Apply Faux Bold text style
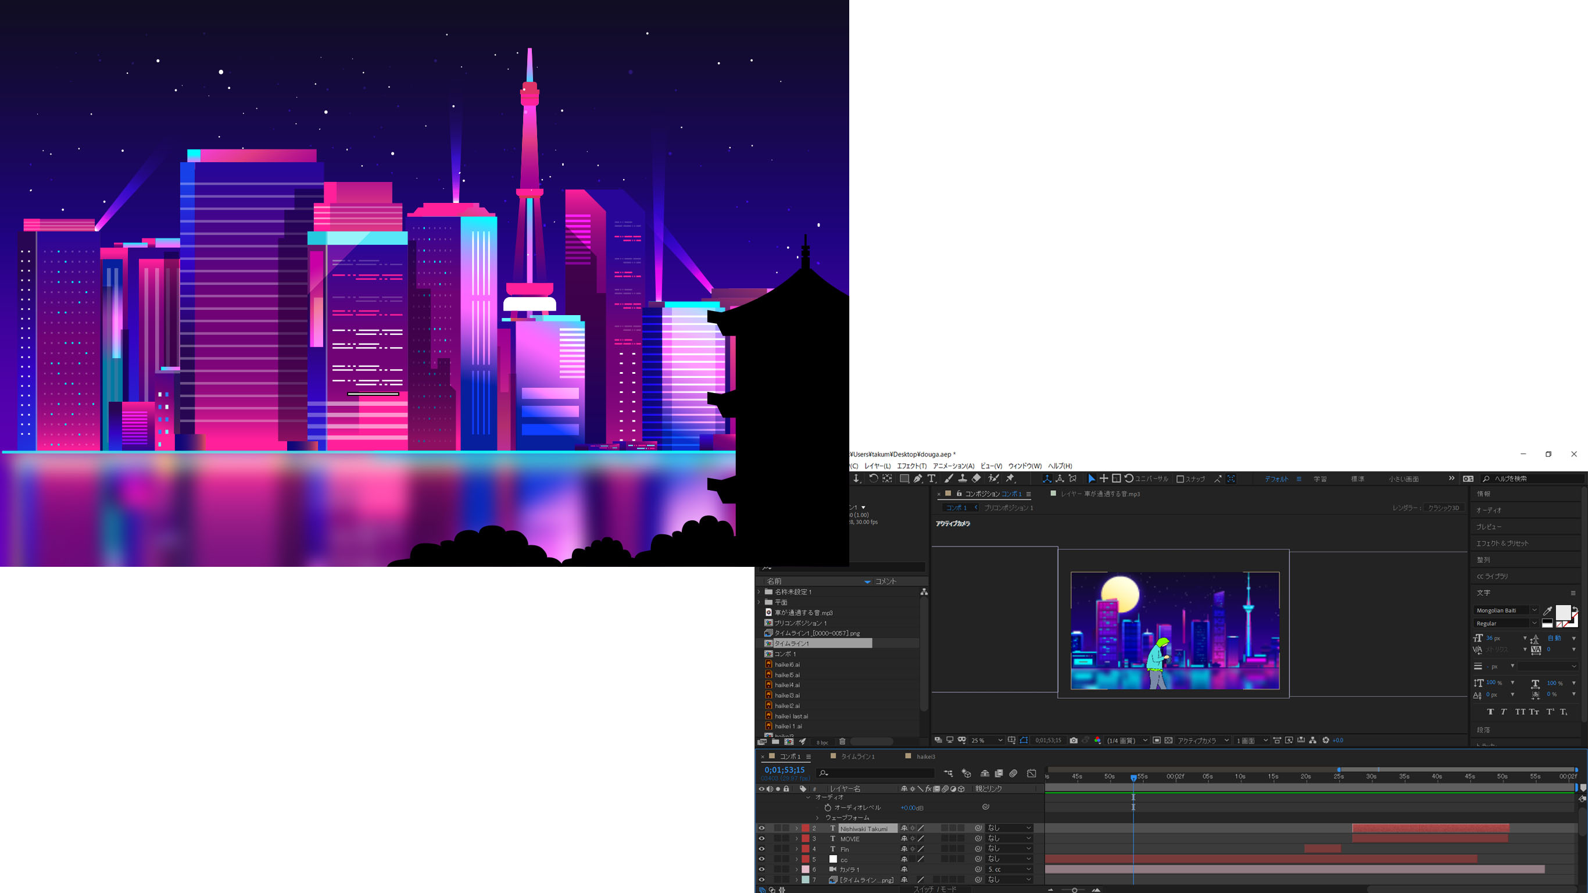 1490,712
